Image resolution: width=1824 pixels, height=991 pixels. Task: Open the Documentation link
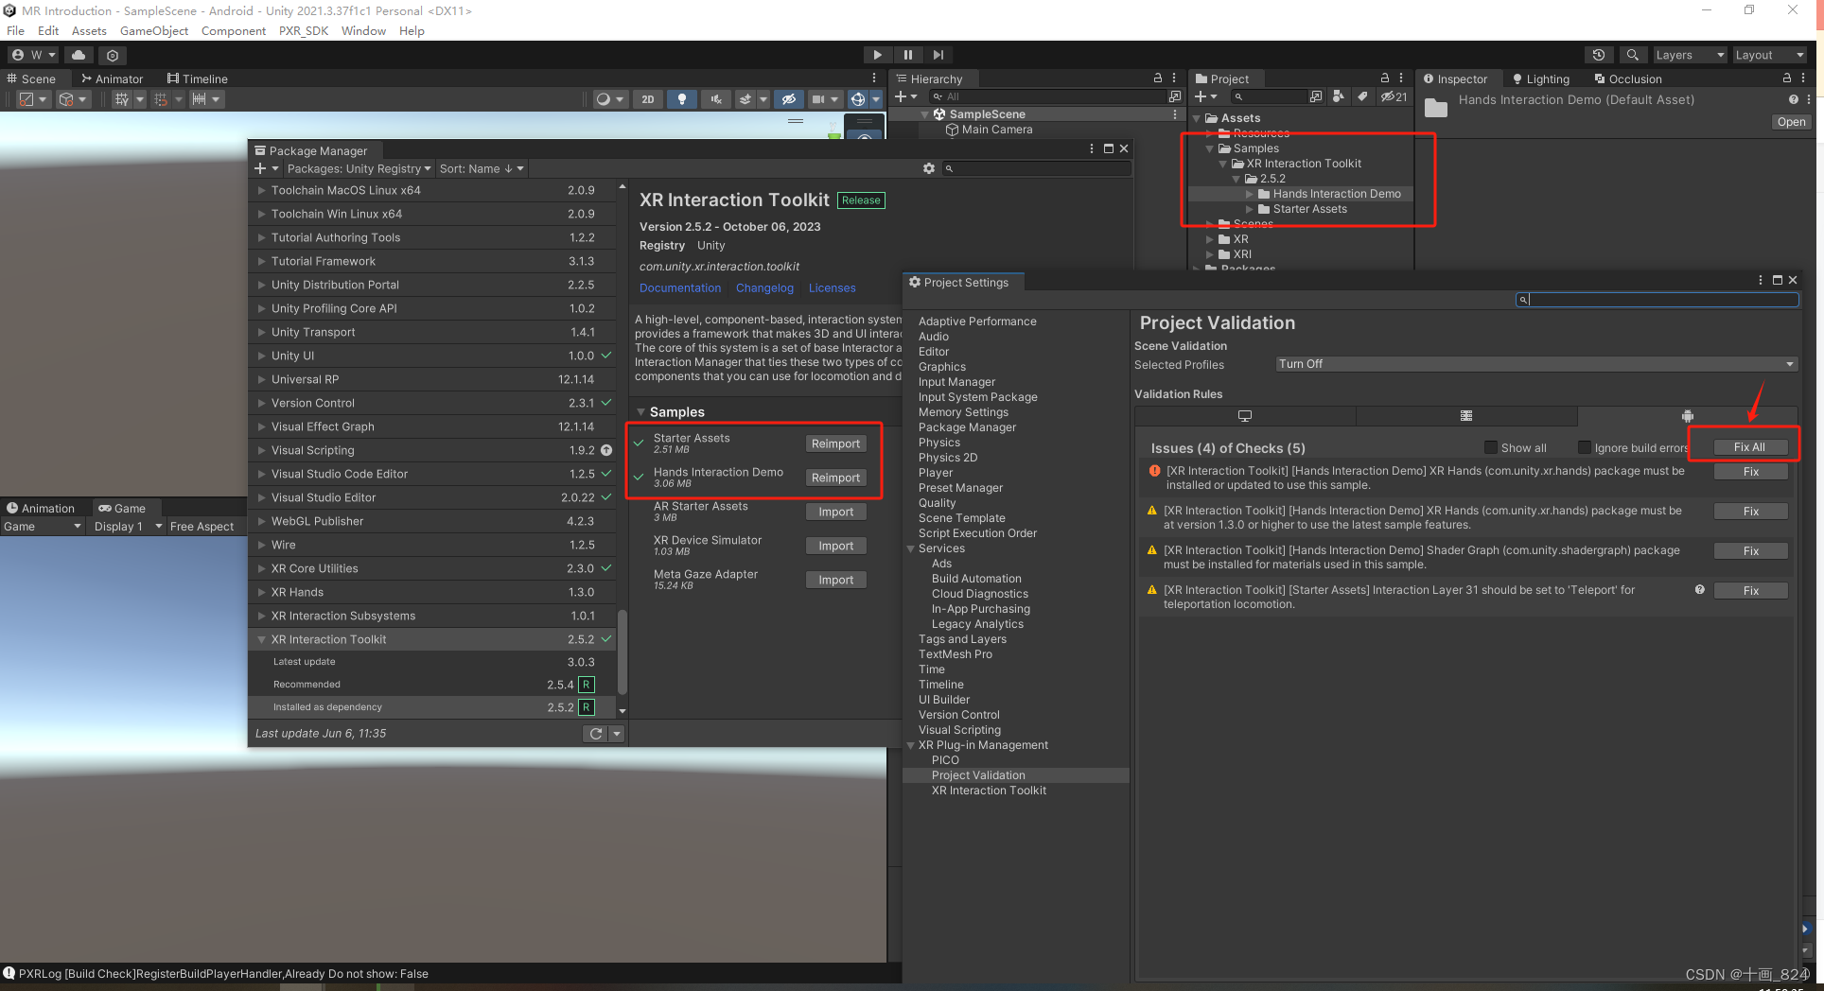(679, 288)
